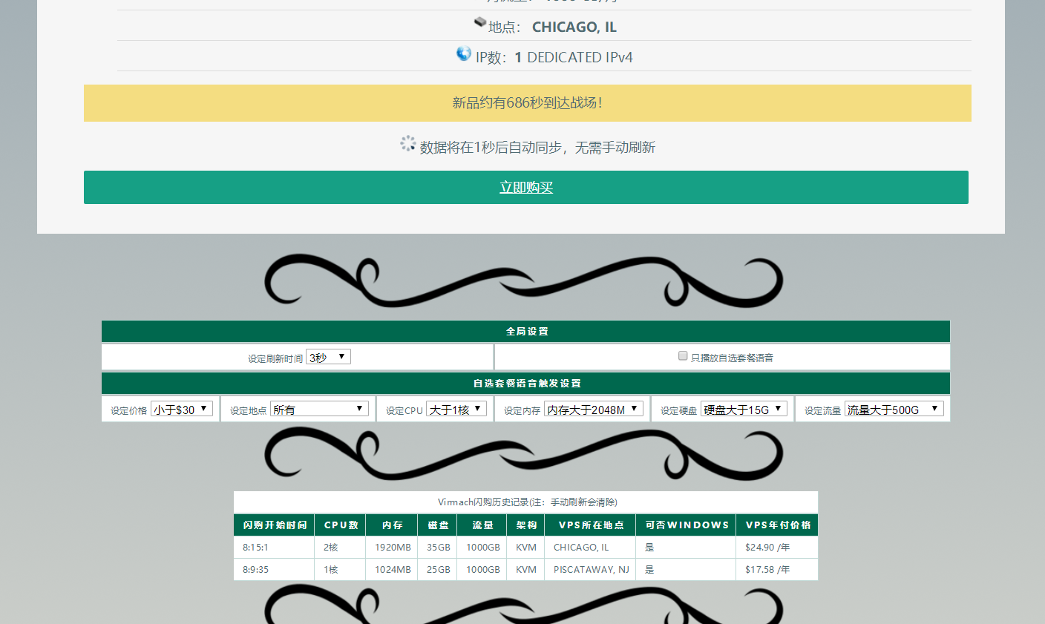Click the globe icon next to IP数
The image size is (1045, 624).
tap(464, 54)
